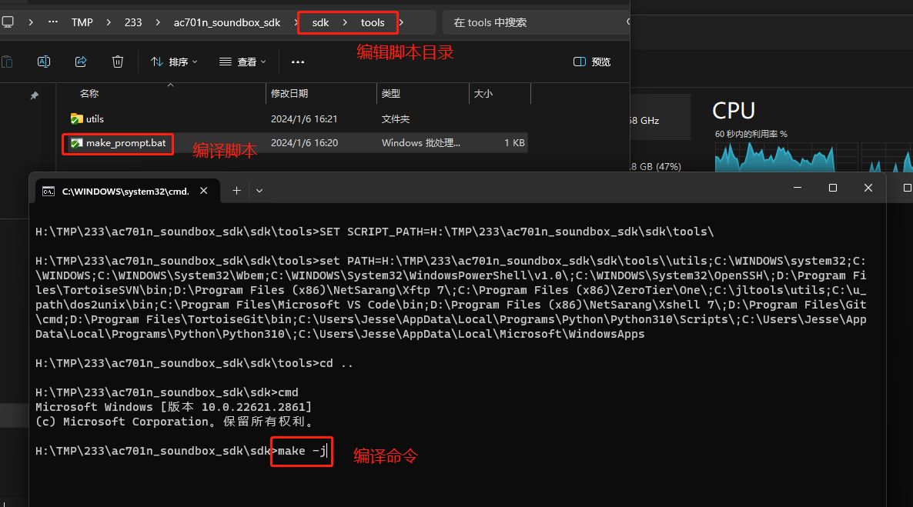Click the rename icon in Explorer toolbar
The image size is (913, 507).
(44, 62)
